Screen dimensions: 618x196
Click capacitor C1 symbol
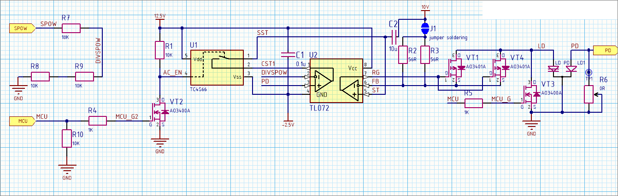[x=288, y=54]
